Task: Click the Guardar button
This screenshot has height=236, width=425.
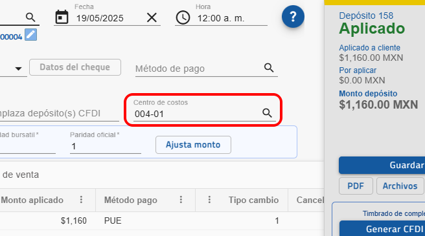Action: pos(382,165)
